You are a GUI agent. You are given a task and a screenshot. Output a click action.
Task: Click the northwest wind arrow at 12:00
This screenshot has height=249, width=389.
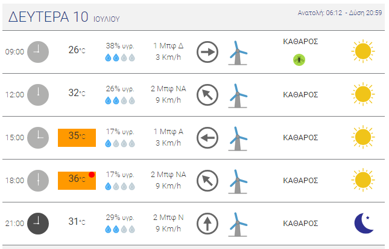click(x=207, y=95)
